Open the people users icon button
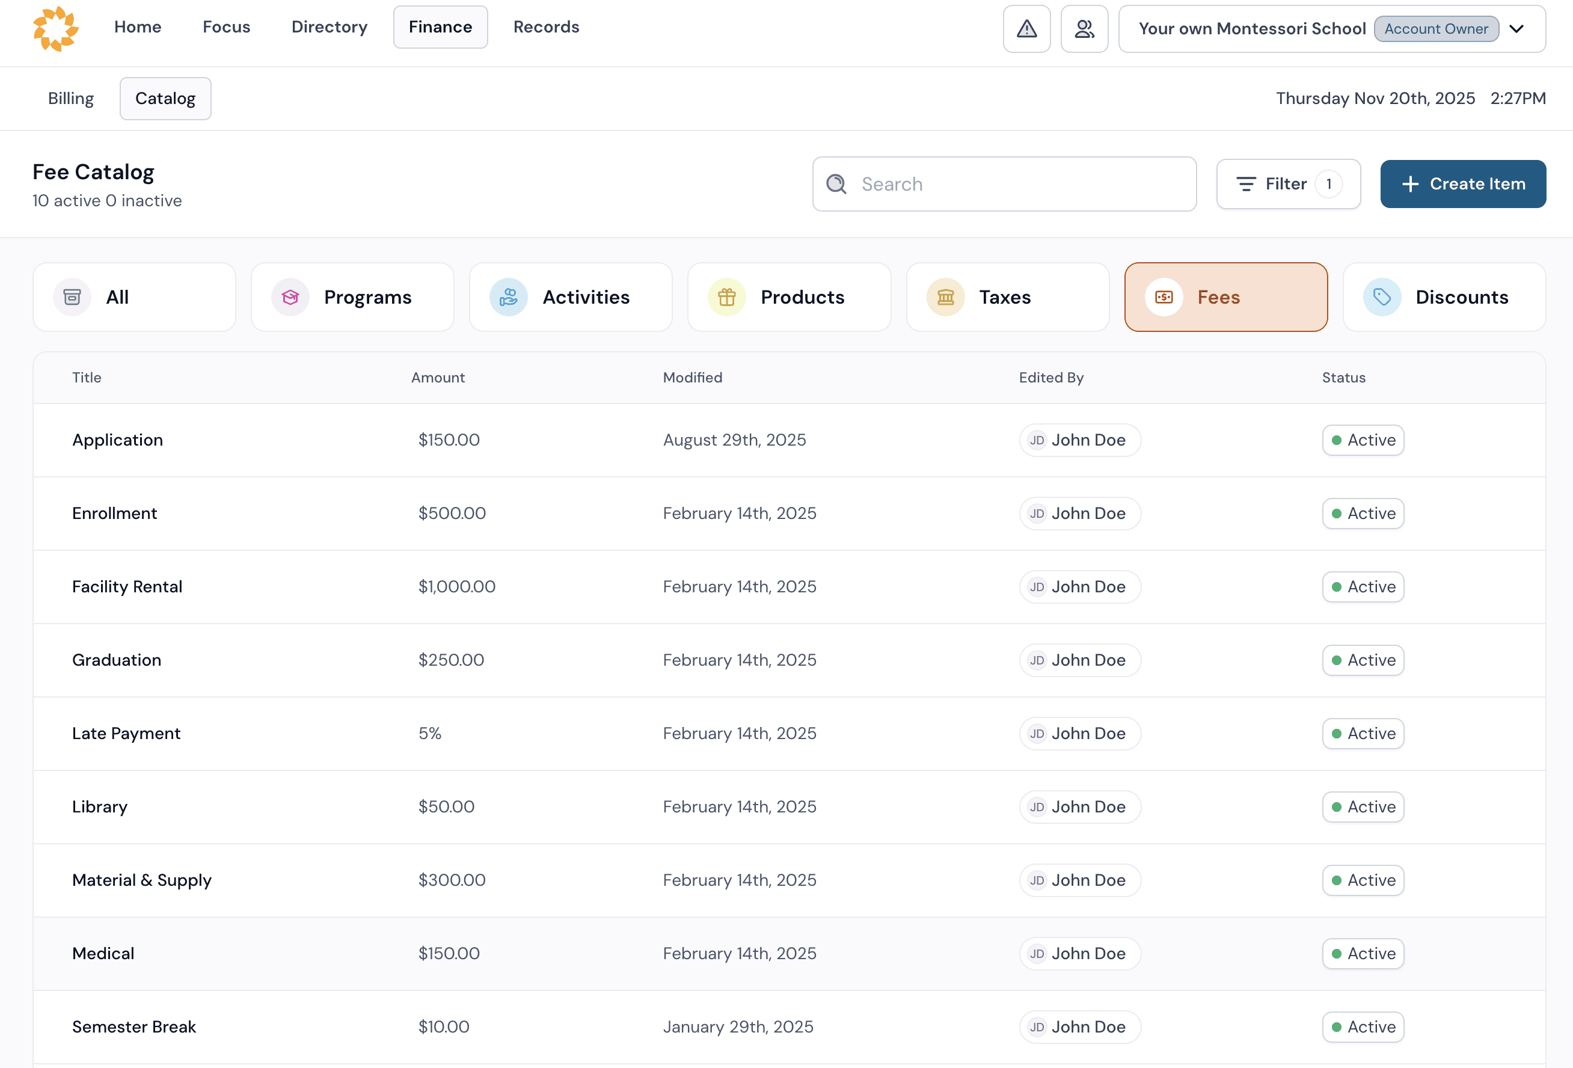1573x1068 pixels. [1084, 28]
